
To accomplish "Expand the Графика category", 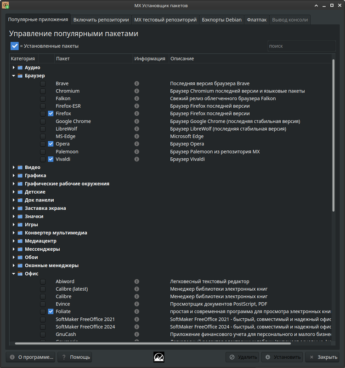I will click(x=14, y=176).
